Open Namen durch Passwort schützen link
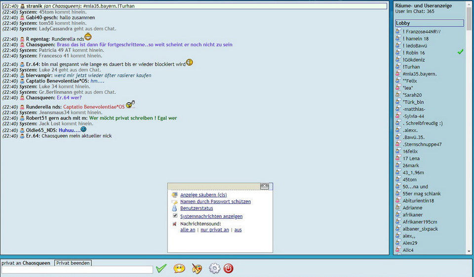 coord(215,202)
